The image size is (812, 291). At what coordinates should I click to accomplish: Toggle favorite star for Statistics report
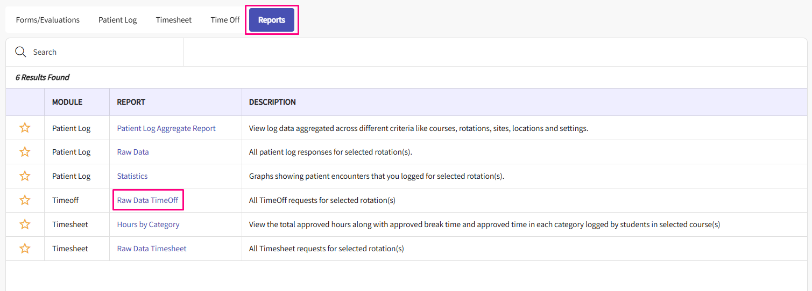point(25,176)
